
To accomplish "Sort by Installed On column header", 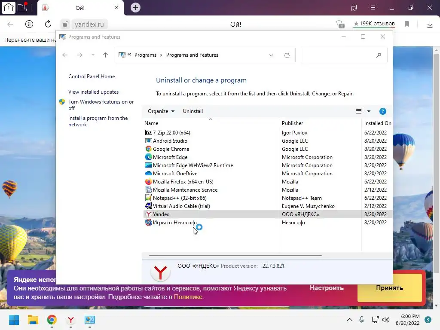I will (377, 123).
